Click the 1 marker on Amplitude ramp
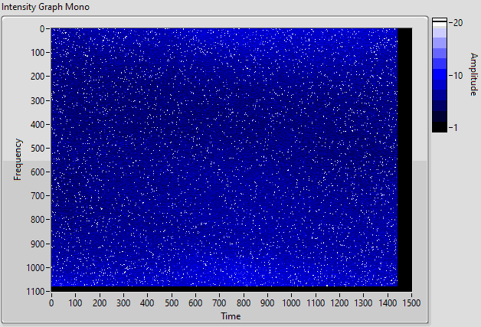This screenshot has height=327, width=481. 455,127
